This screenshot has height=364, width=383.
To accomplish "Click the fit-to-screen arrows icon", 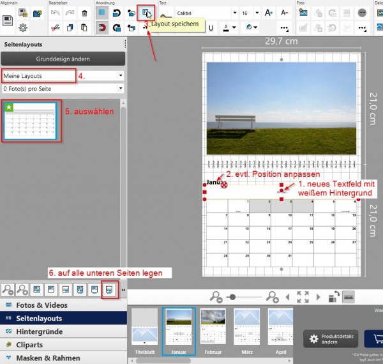I will [x=303, y=297].
